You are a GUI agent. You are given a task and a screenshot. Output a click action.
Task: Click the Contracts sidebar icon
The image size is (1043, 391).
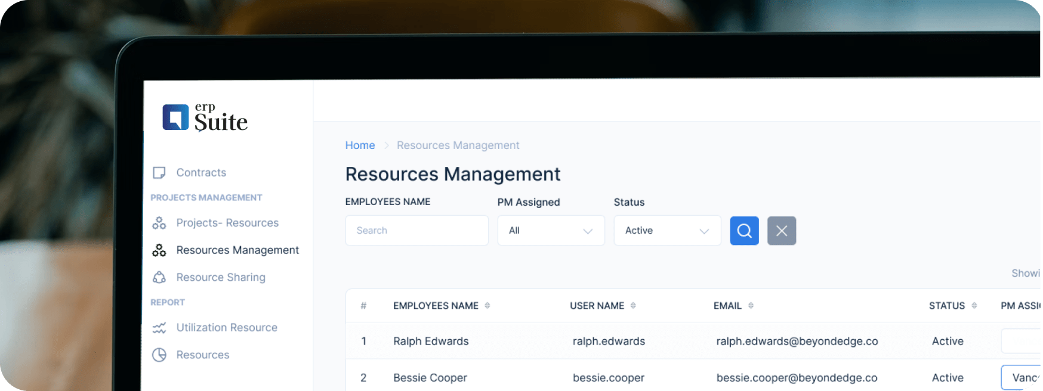click(159, 173)
